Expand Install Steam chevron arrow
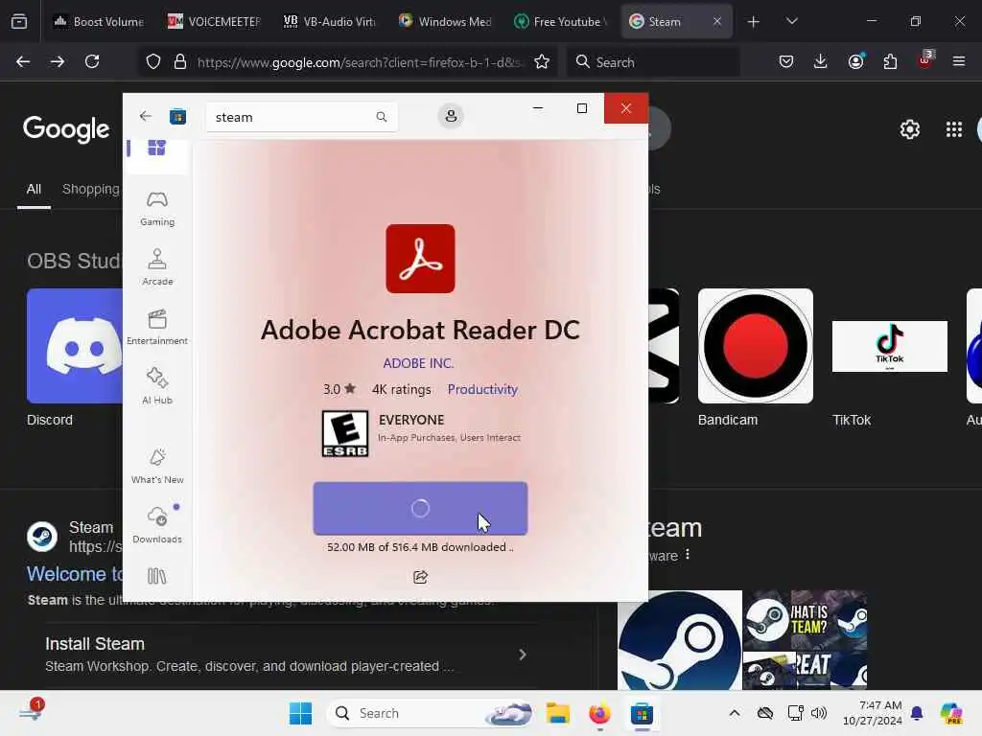982x736 pixels. 523,655
